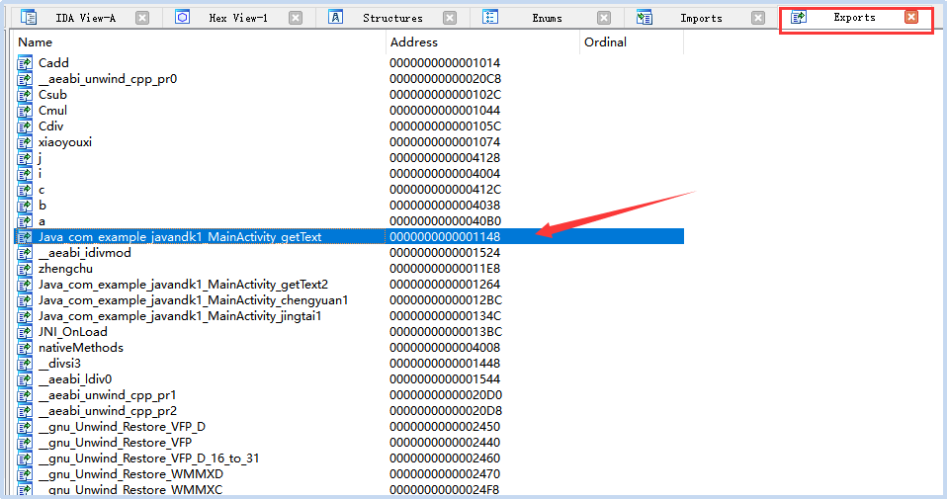The height and width of the screenshot is (500, 948).
Task: Close the Imports tab
Action: coord(758,18)
